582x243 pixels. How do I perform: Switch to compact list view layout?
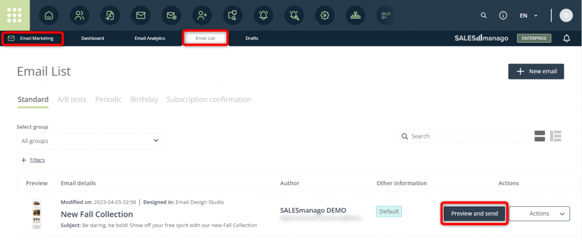tap(556, 136)
